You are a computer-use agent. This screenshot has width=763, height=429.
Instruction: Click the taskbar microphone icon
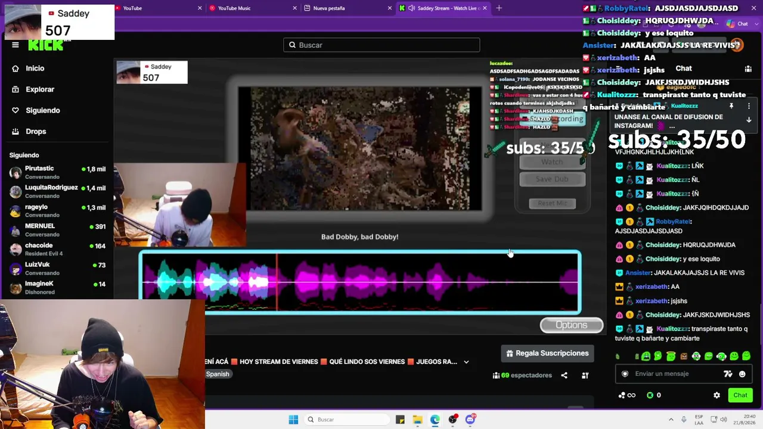(683, 419)
